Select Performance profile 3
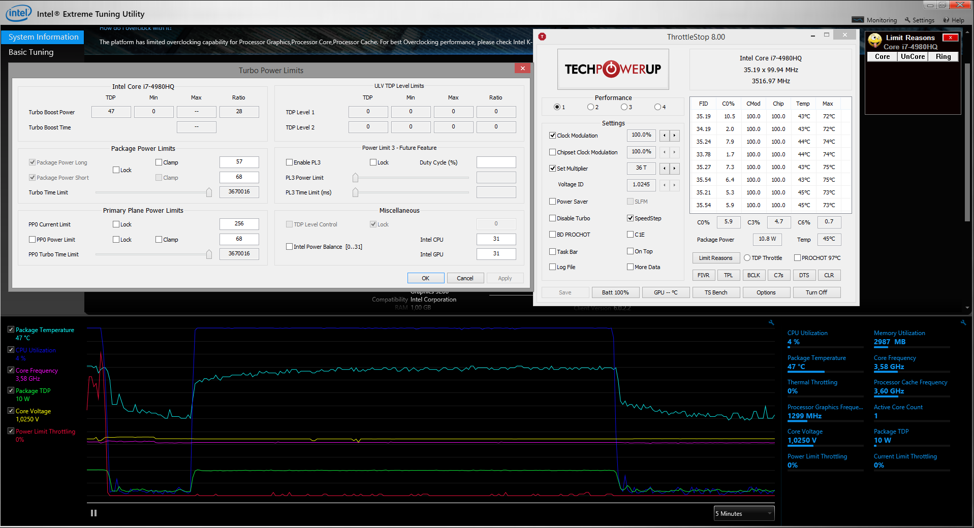The height and width of the screenshot is (528, 974). (x=624, y=107)
